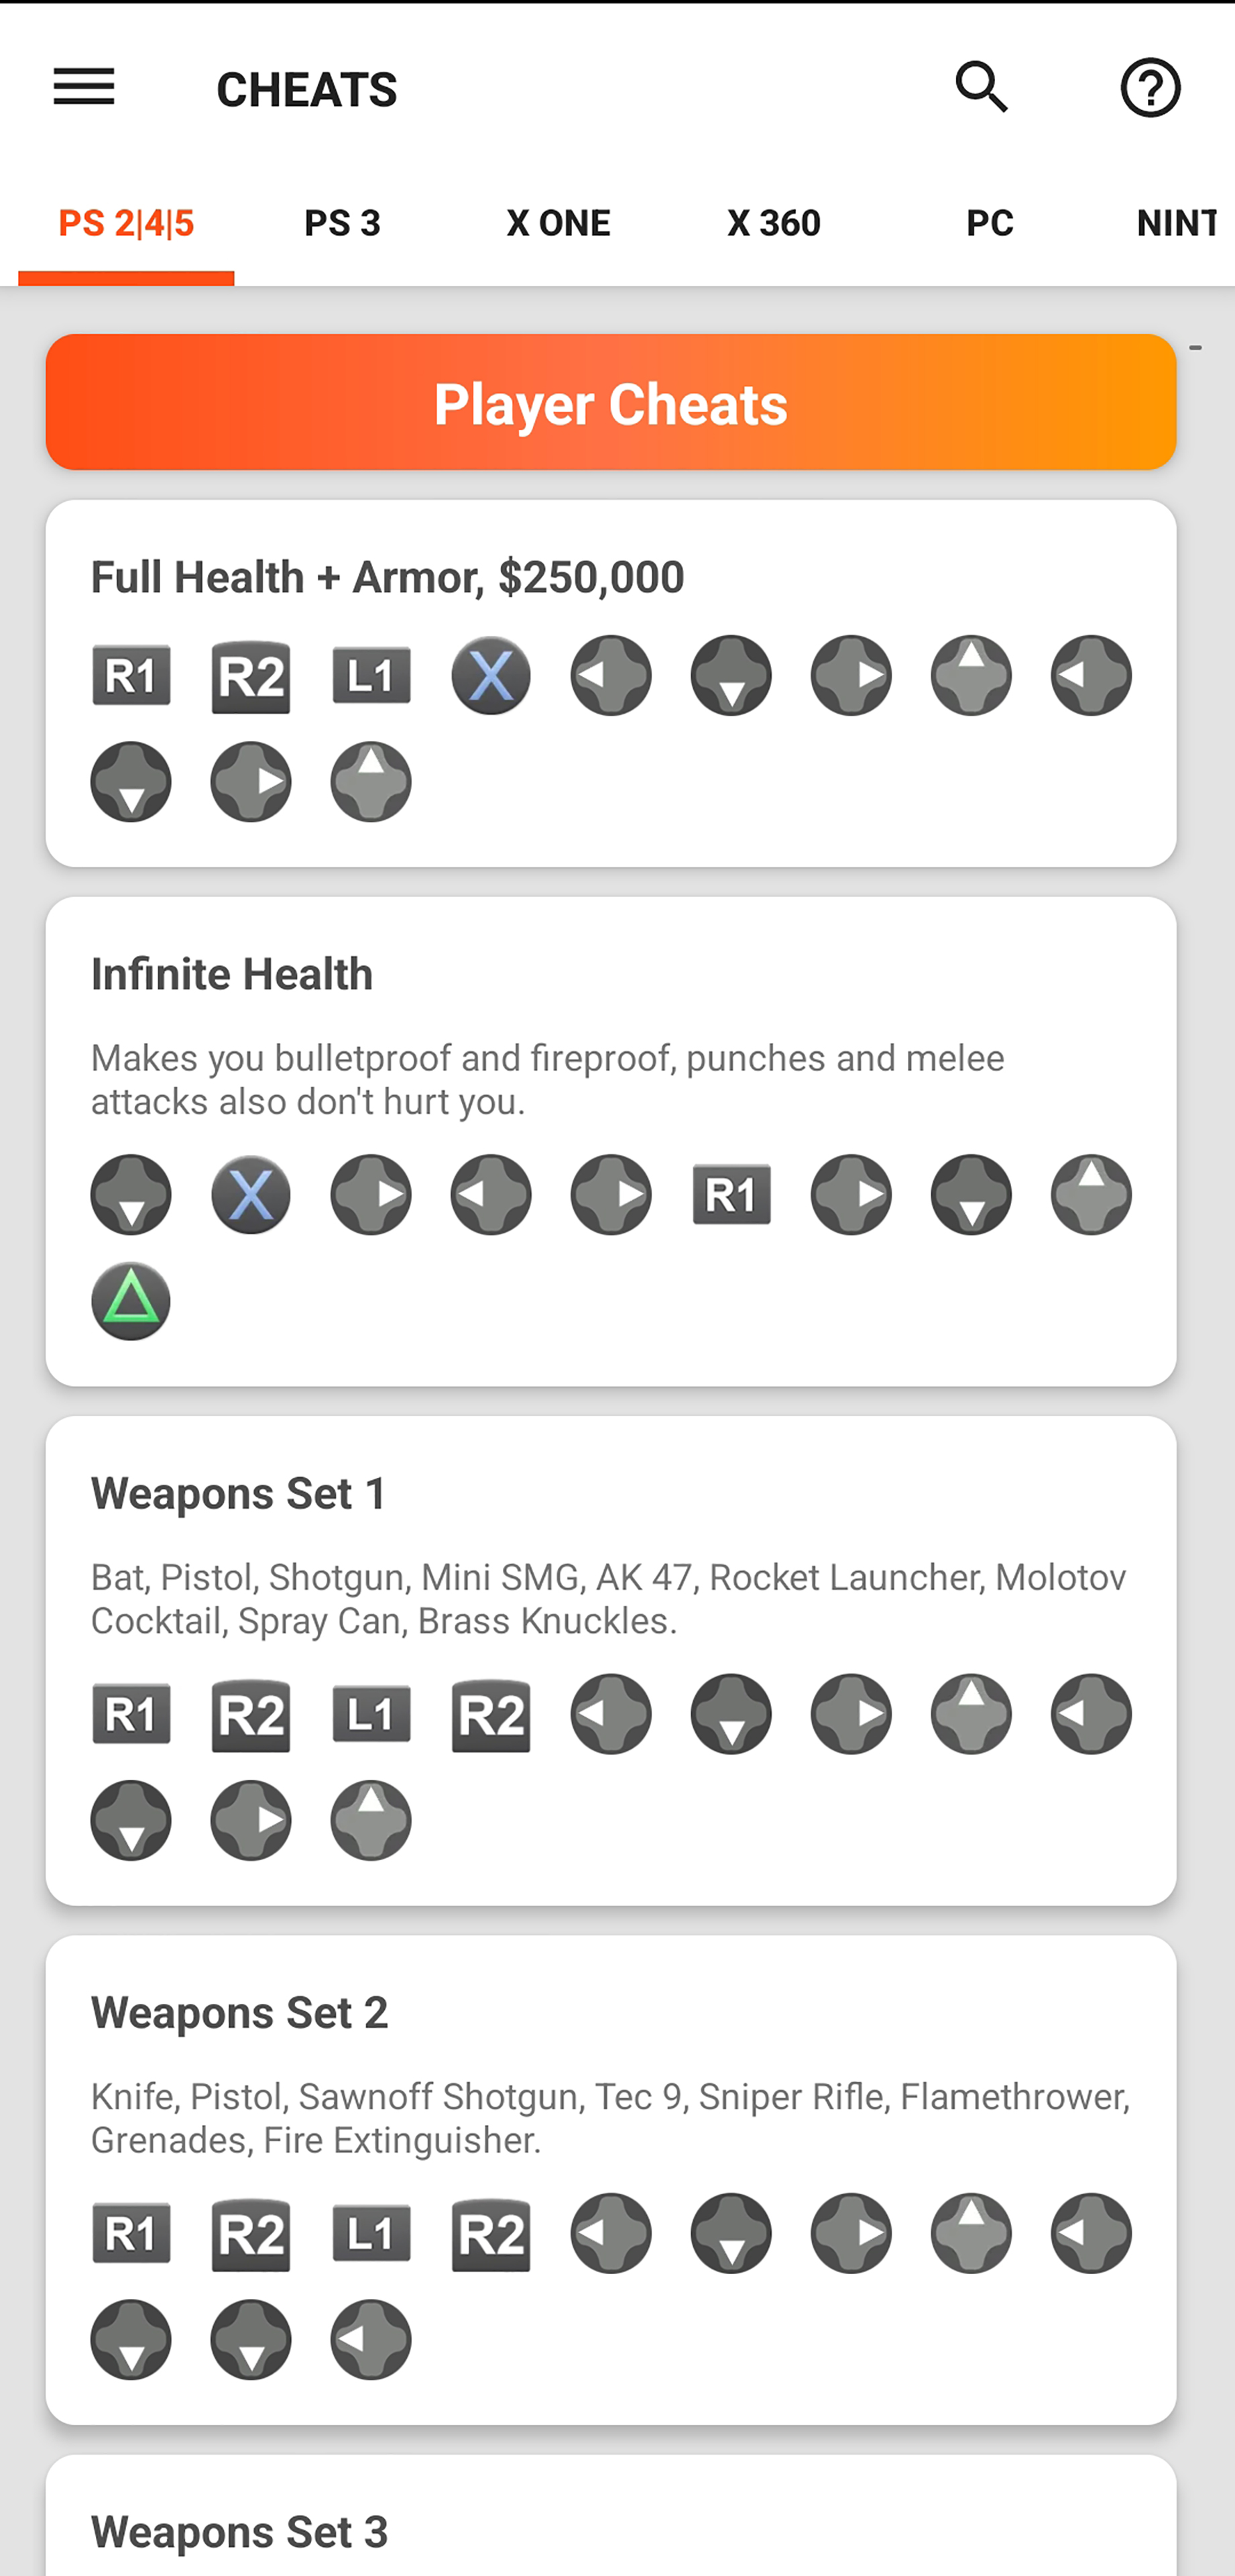Open the partially visible NINT tab

click(1176, 223)
